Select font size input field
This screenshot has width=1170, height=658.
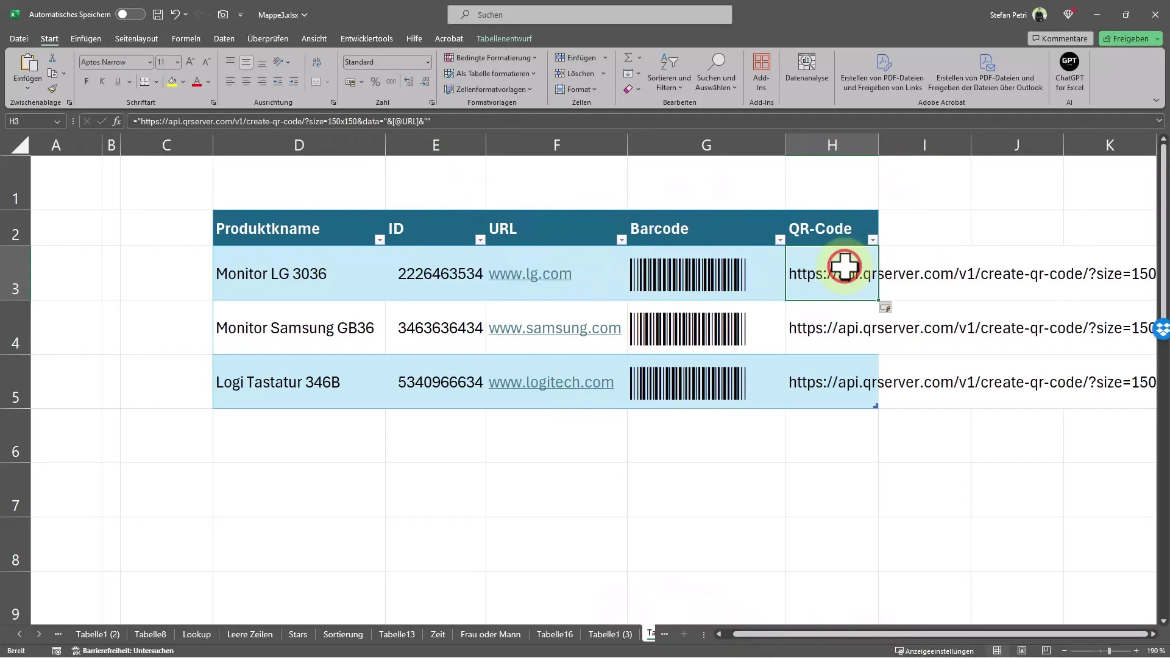pyautogui.click(x=163, y=62)
